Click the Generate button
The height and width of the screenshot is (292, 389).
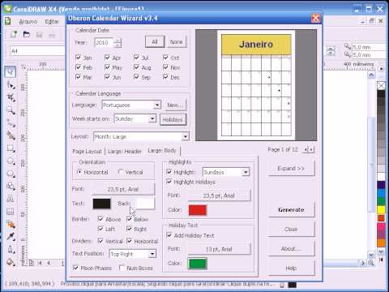point(291,210)
